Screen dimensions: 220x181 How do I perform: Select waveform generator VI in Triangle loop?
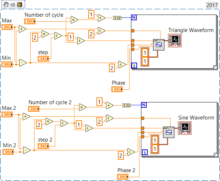click(x=159, y=45)
